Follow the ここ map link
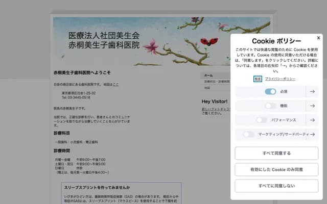Viewport: 327px width, 204px height. [115, 84]
